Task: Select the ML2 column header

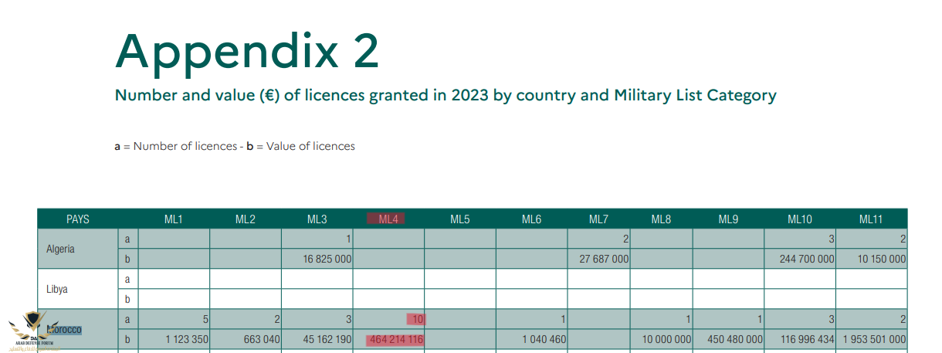Action: [x=246, y=219]
